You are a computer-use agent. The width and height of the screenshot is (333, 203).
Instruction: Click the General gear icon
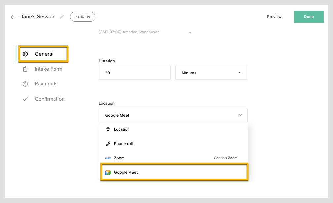coord(25,54)
